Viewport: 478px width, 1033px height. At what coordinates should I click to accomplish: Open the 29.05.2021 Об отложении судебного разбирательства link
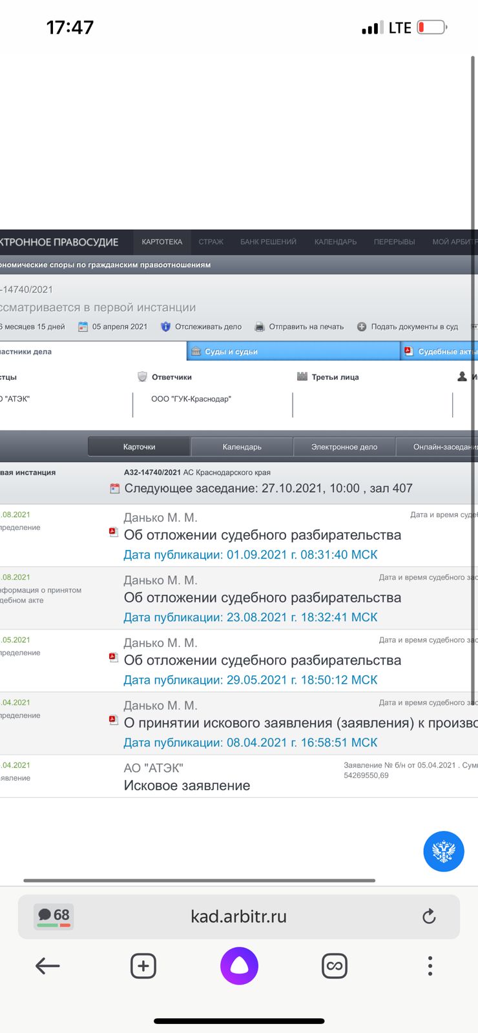(x=262, y=660)
